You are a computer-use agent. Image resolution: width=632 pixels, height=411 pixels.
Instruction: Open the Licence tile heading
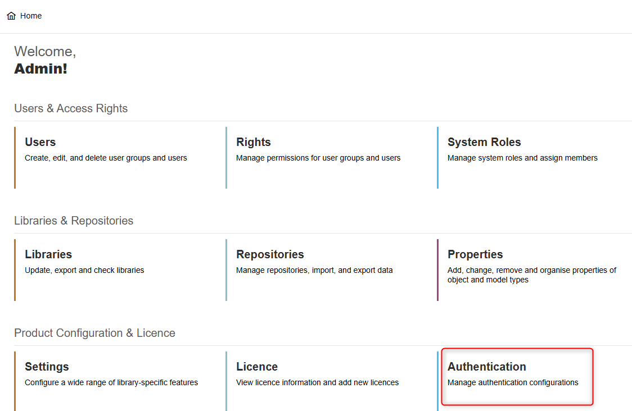pyautogui.click(x=257, y=367)
